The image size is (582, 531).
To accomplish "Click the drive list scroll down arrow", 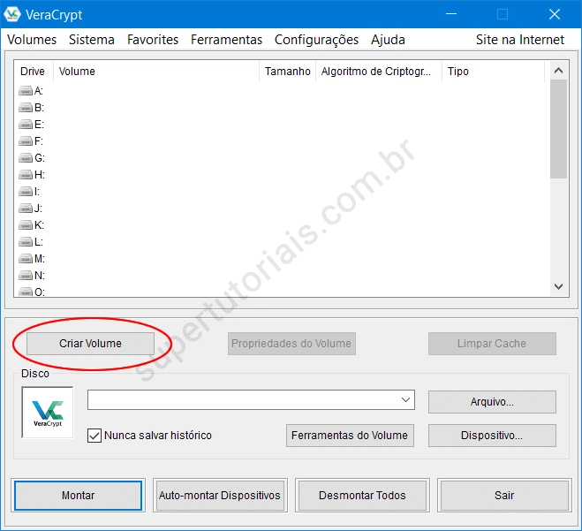I will coord(559,286).
